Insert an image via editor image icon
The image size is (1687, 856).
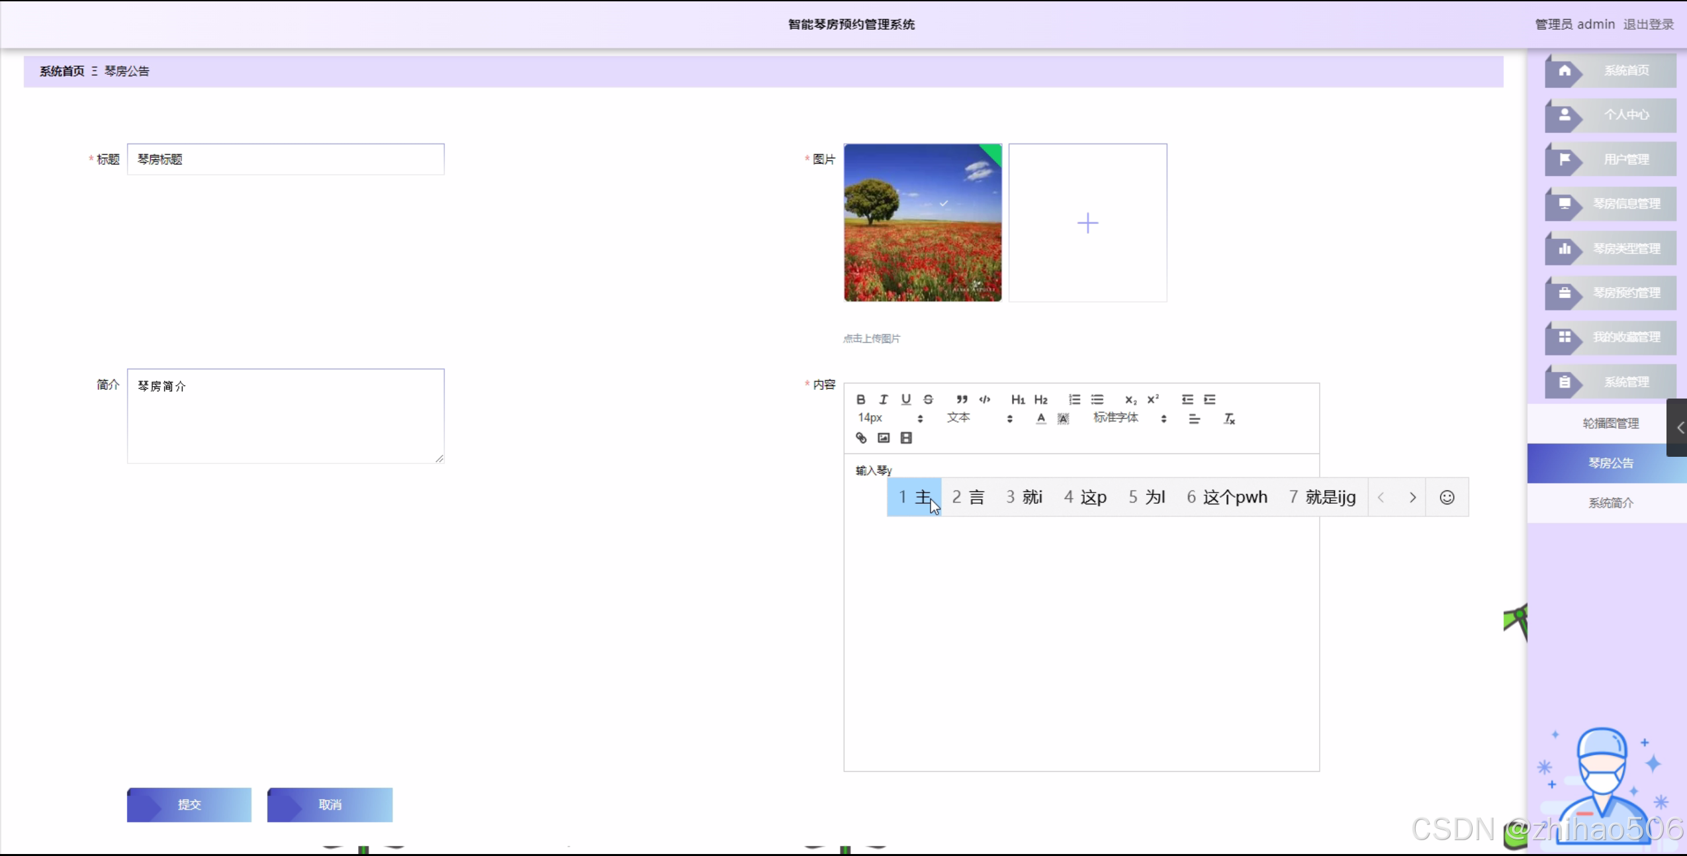point(884,438)
